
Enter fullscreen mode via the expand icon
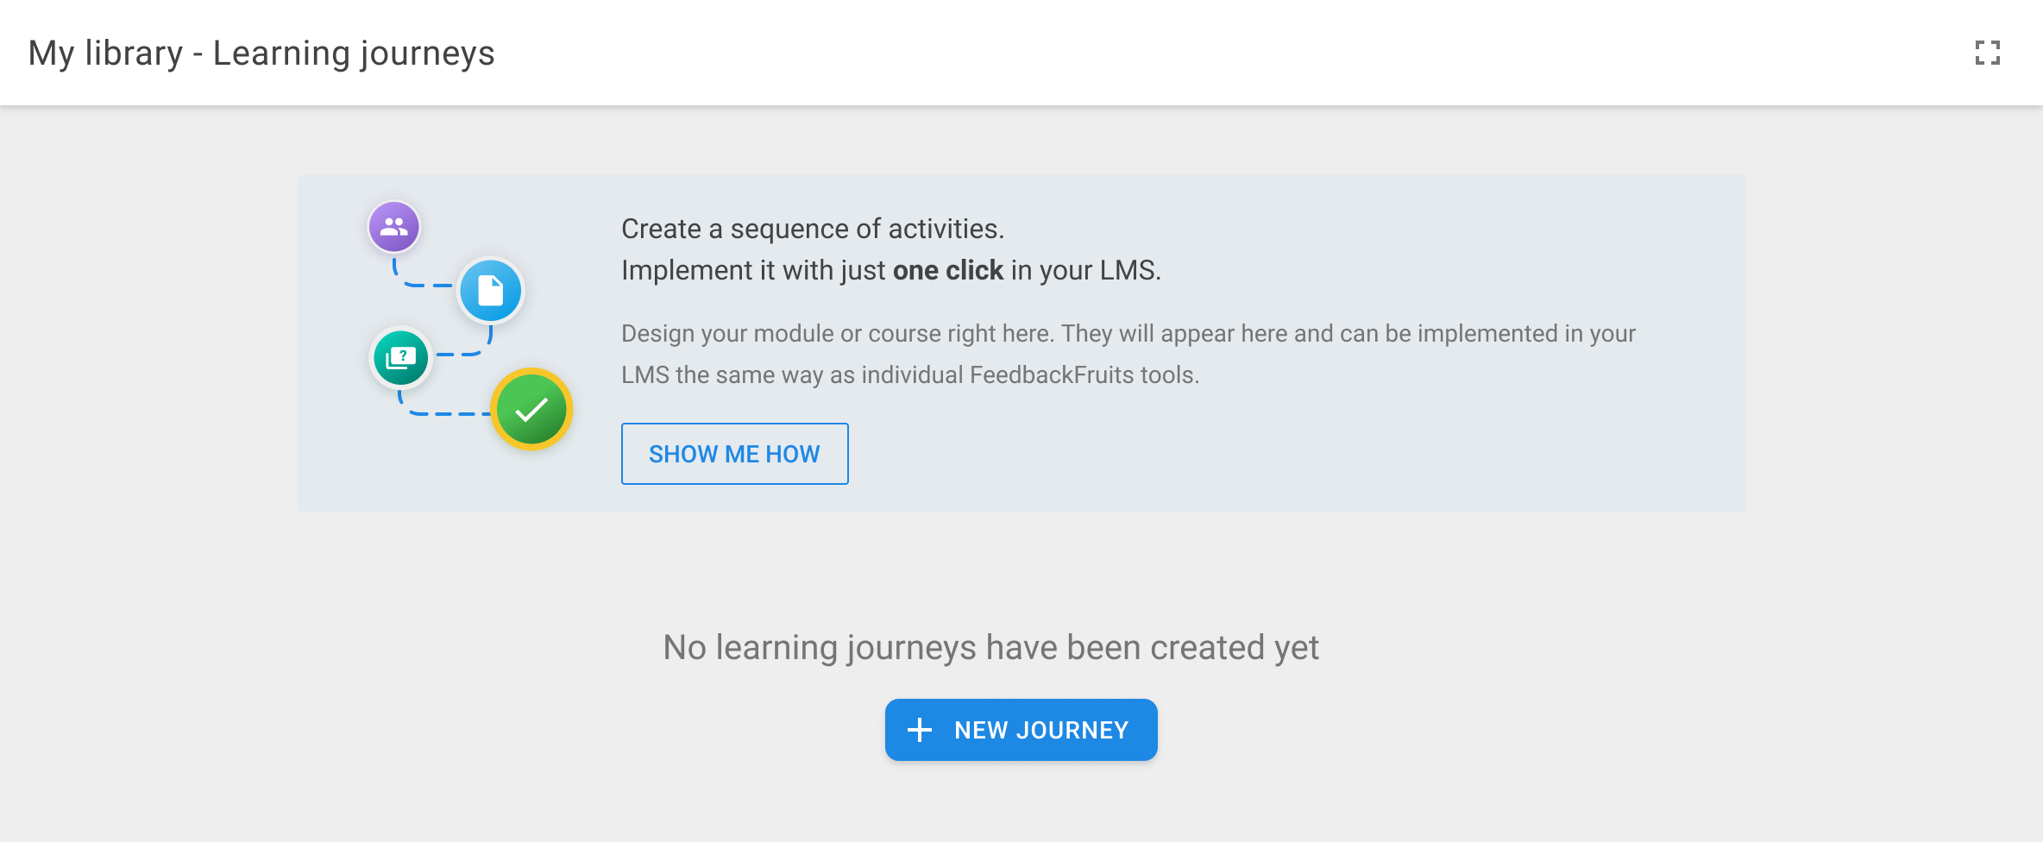click(x=1988, y=53)
